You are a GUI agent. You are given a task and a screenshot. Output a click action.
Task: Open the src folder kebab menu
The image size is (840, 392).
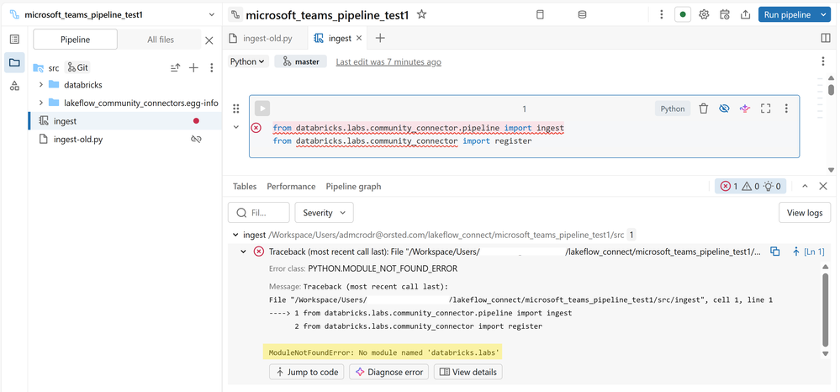(212, 67)
